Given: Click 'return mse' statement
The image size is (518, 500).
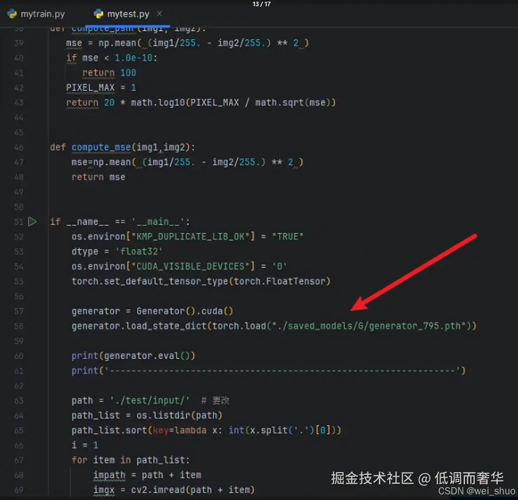Looking at the screenshot, I should pos(99,177).
